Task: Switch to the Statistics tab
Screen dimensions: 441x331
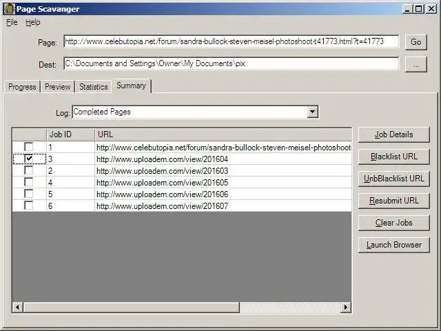Action: tap(94, 87)
